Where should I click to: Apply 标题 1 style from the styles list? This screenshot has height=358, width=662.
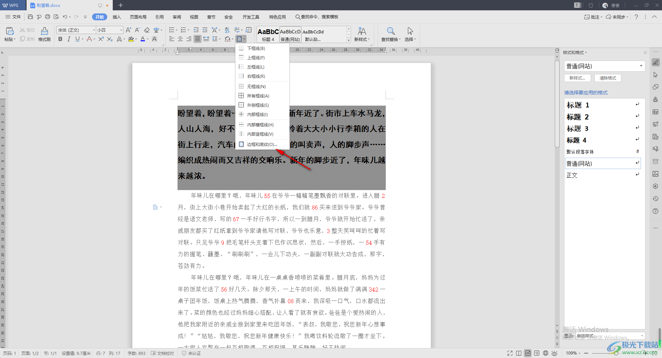[x=603, y=105]
